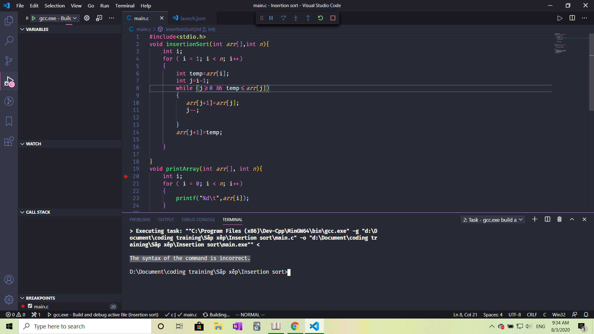Pause the debug session

click(x=271, y=18)
